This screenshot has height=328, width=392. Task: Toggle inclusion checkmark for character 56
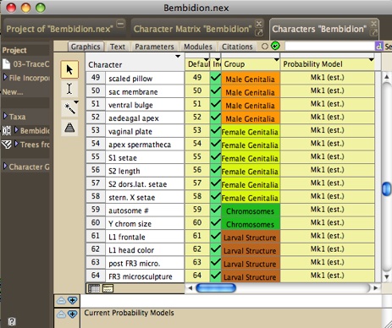tap(216, 170)
